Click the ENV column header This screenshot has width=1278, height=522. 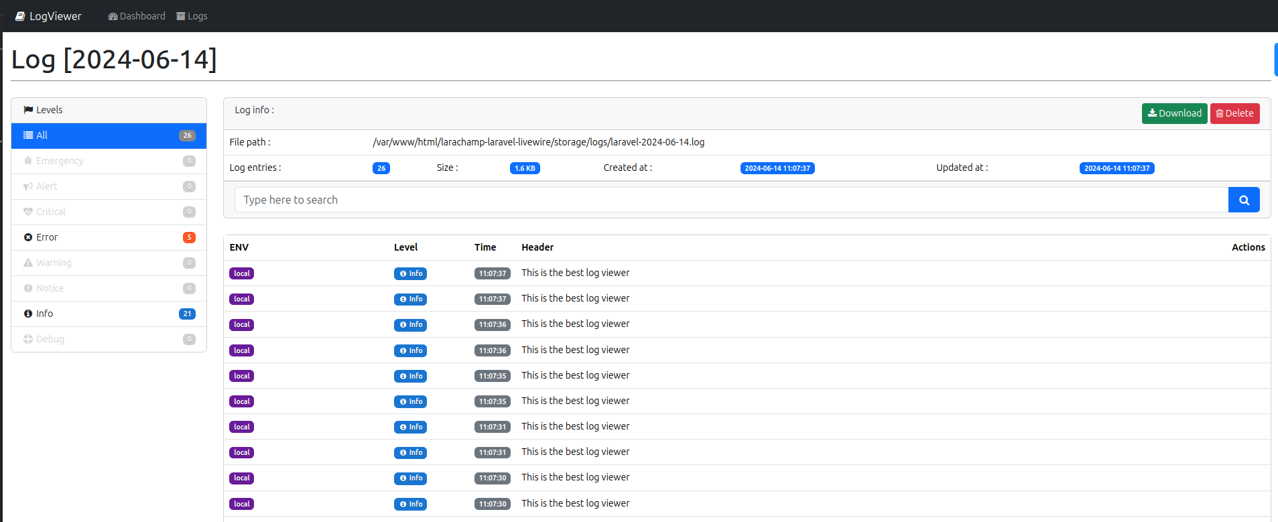pos(239,247)
